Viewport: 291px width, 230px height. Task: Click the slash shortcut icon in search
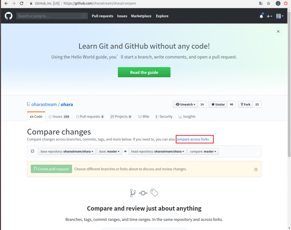[x=84, y=16]
